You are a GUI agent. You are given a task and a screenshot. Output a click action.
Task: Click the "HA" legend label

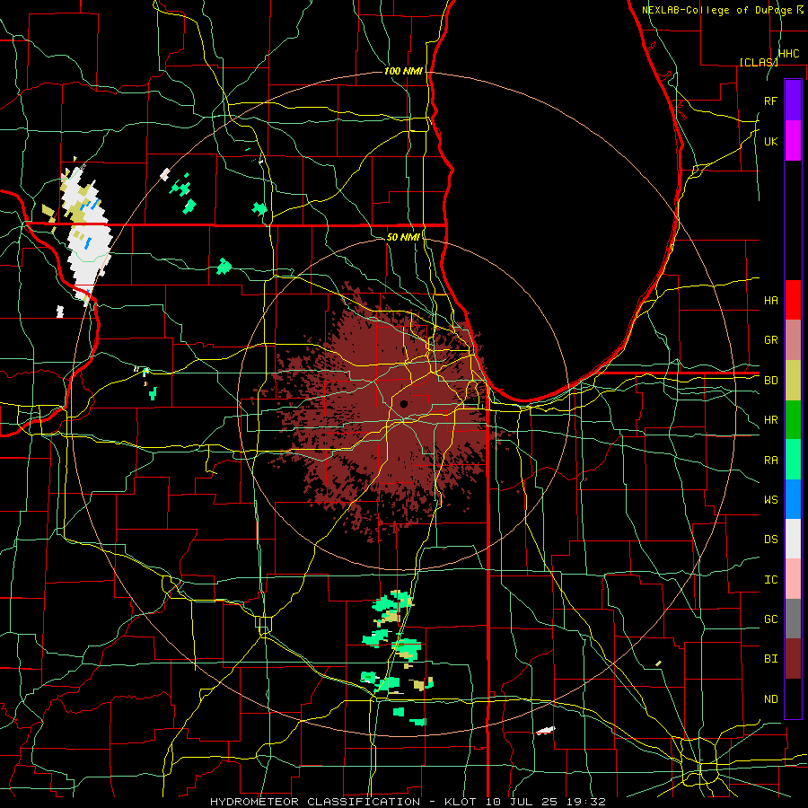click(x=770, y=301)
